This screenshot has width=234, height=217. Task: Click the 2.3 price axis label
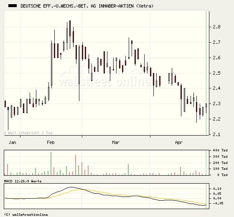[x=217, y=103]
